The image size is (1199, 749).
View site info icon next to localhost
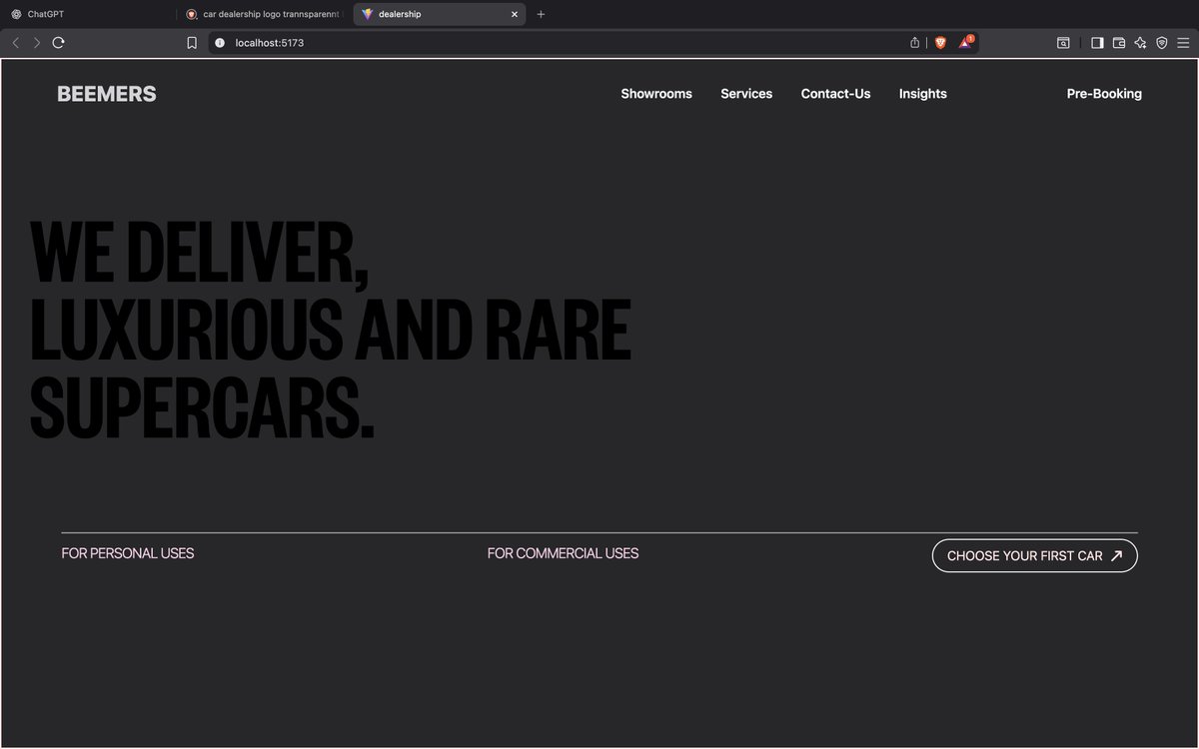pos(220,43)
